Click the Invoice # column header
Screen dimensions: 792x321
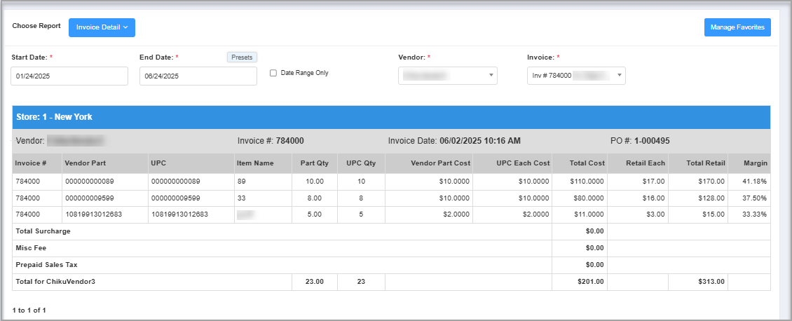31,163
